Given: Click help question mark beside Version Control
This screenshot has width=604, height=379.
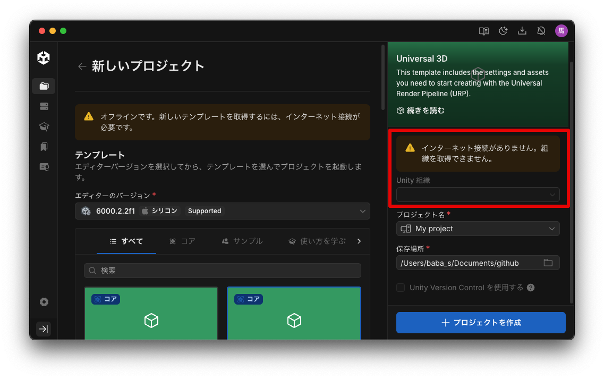Looking at the screenshot, I should pos(531,288).
